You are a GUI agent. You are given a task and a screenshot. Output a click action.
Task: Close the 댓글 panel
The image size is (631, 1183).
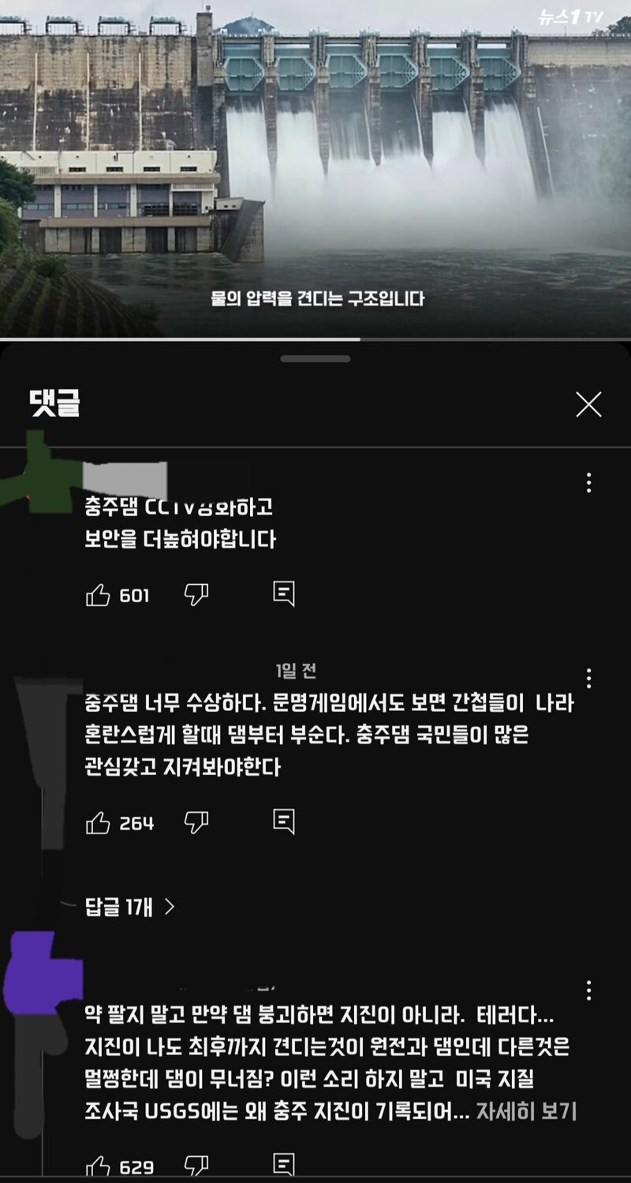588,405
